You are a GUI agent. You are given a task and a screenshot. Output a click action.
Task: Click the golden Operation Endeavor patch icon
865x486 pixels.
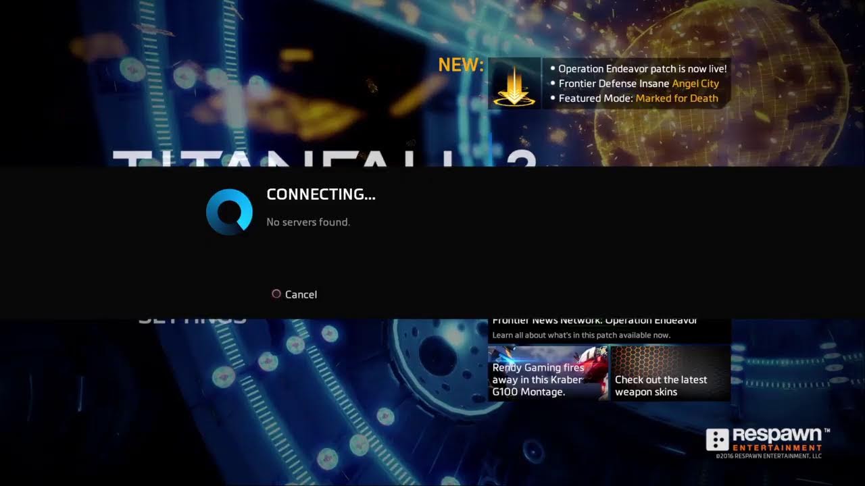[x=514, y=83]
